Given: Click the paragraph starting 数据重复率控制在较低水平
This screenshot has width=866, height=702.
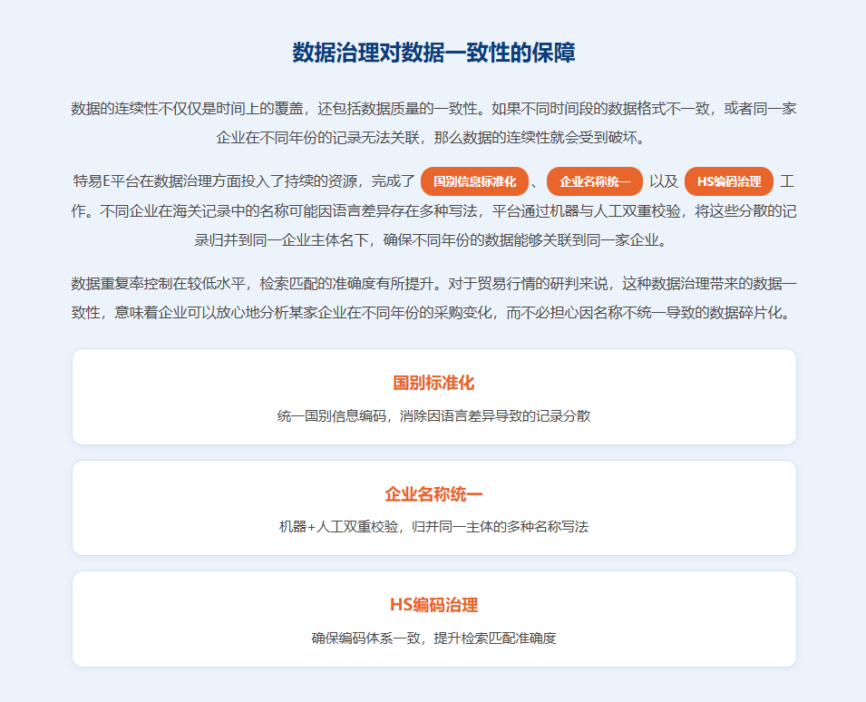Looking at the screenshot, I should [x=433, y=297].
